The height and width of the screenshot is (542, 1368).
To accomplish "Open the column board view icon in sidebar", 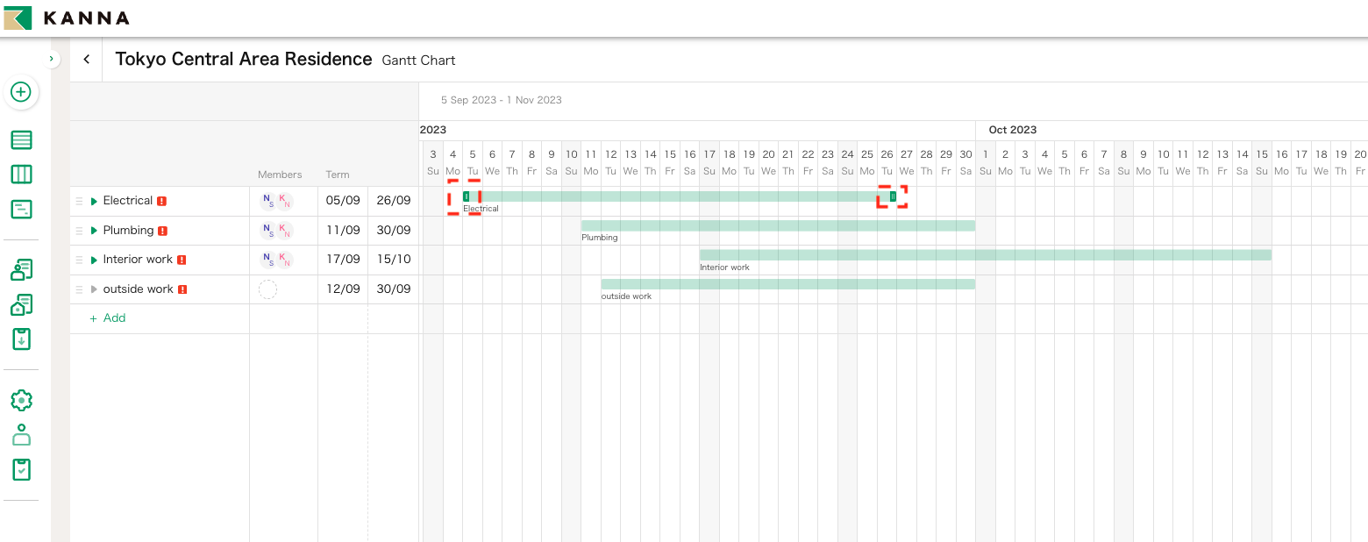I will (21, 175).
